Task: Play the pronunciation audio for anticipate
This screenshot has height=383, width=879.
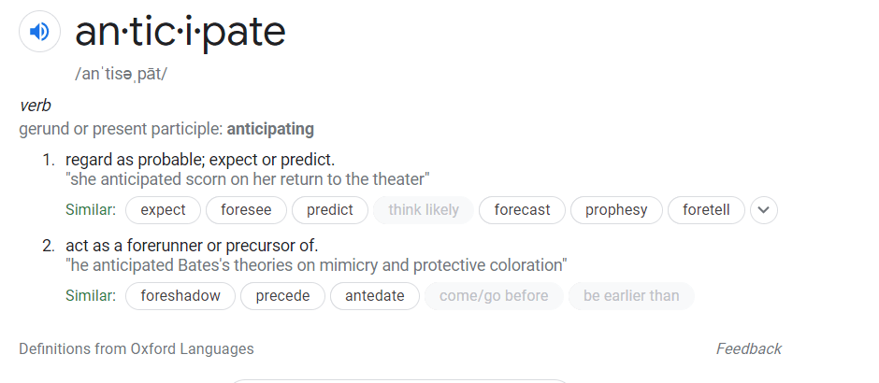Action: click(38, 33)
